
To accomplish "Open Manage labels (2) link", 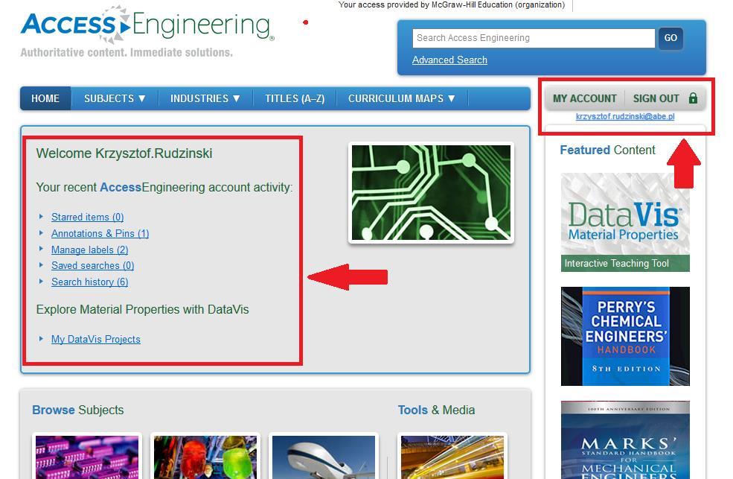I will [90, 250].
